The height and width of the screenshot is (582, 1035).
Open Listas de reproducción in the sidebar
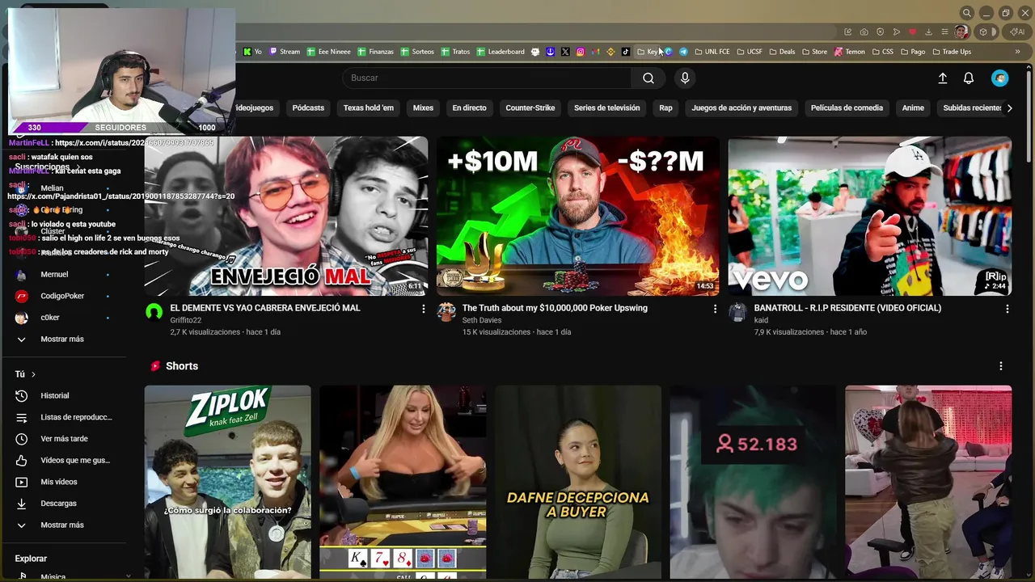point(65,417)
